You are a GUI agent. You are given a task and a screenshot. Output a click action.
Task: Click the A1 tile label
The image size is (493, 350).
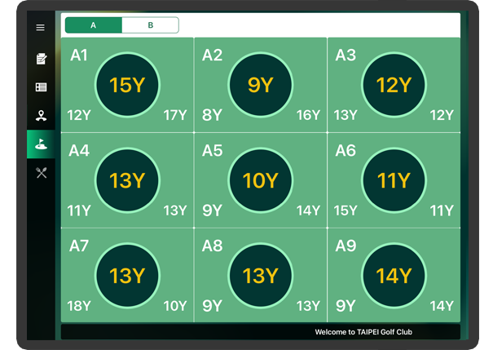[79, 55]
